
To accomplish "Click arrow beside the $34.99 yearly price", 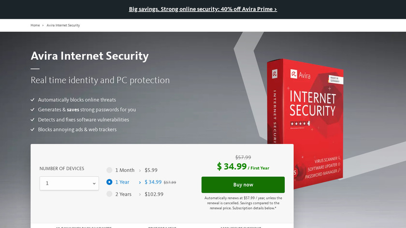I will pyautogui.click(x=140, y=183).
